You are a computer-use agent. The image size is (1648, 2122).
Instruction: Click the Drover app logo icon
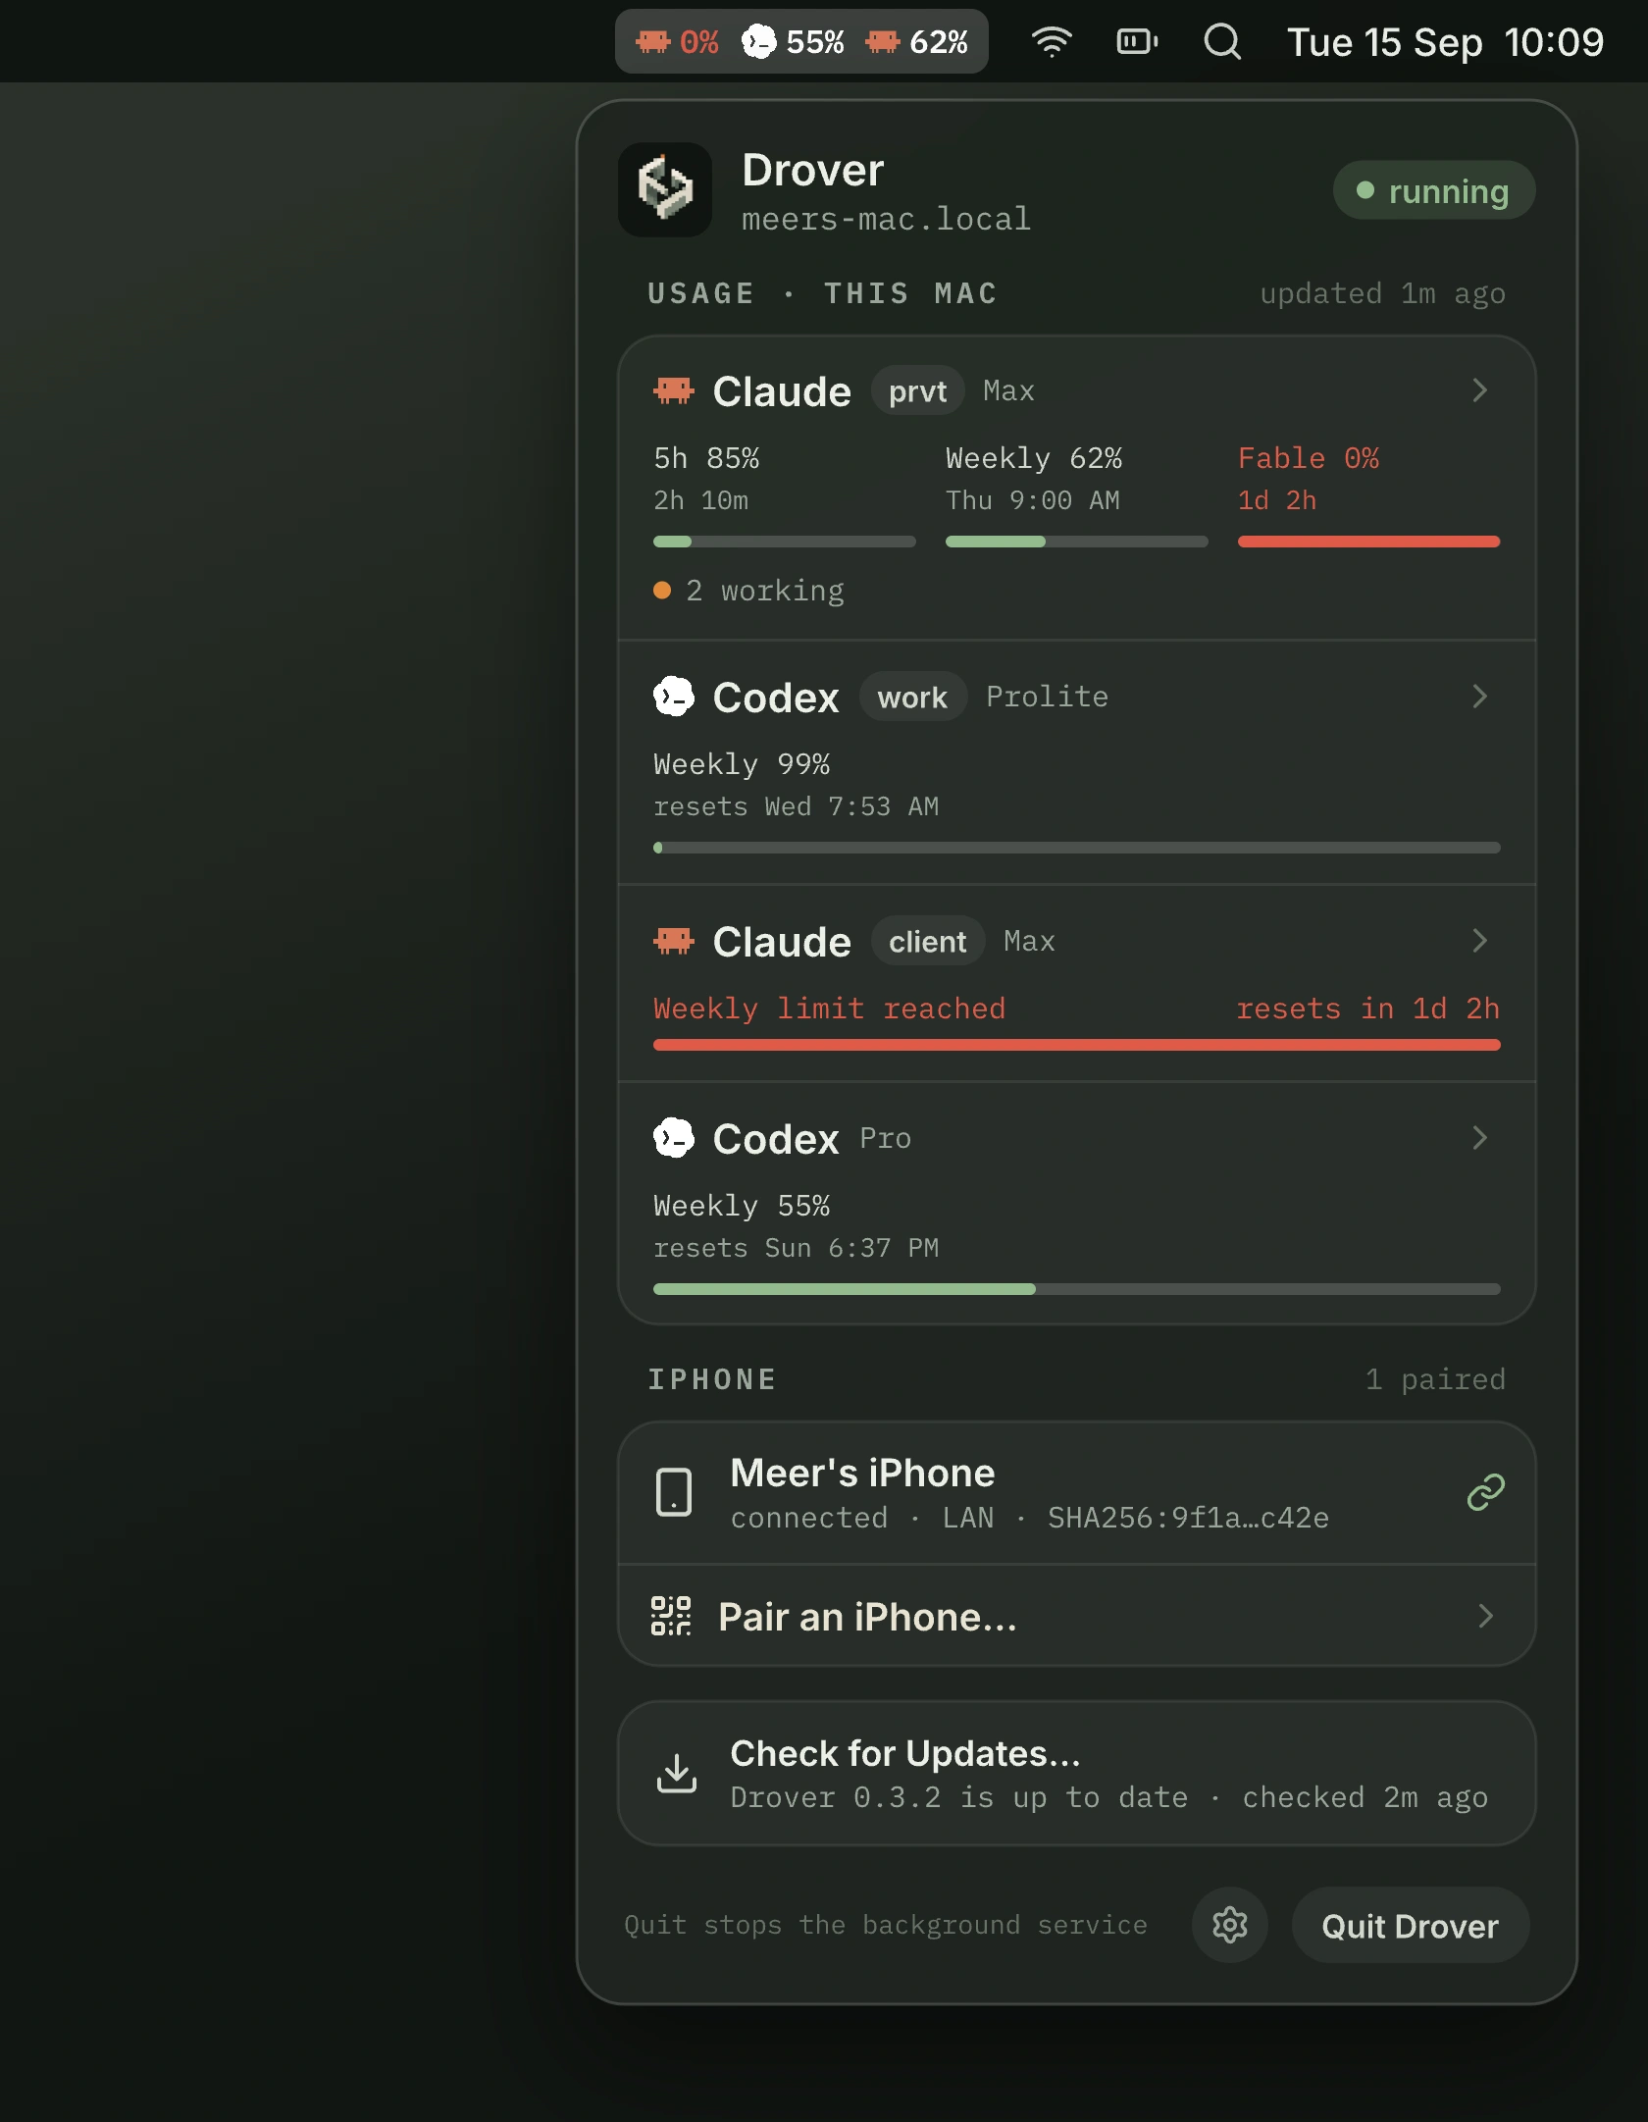point(665,189)
